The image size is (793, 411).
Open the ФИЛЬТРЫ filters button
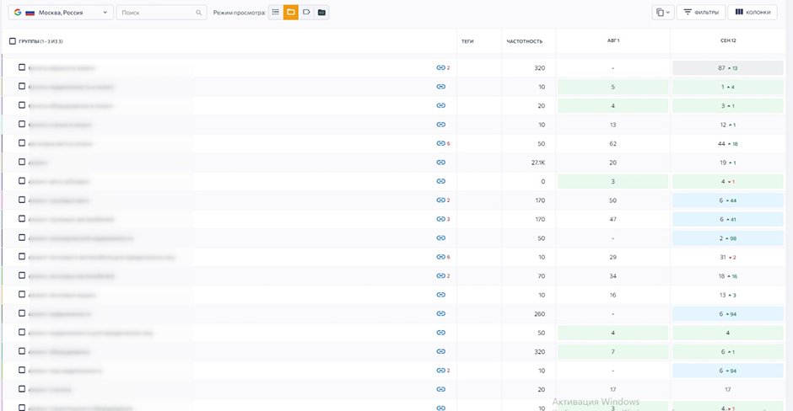(701, 12)
